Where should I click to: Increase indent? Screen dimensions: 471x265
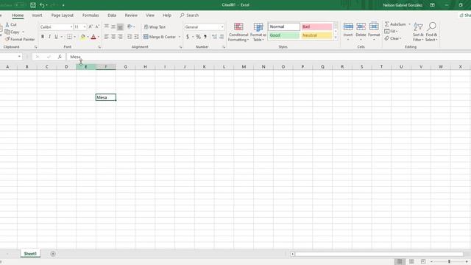[136, 37]
